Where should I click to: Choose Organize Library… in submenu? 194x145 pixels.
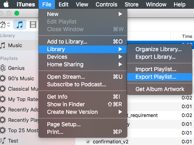pos(159,49)
